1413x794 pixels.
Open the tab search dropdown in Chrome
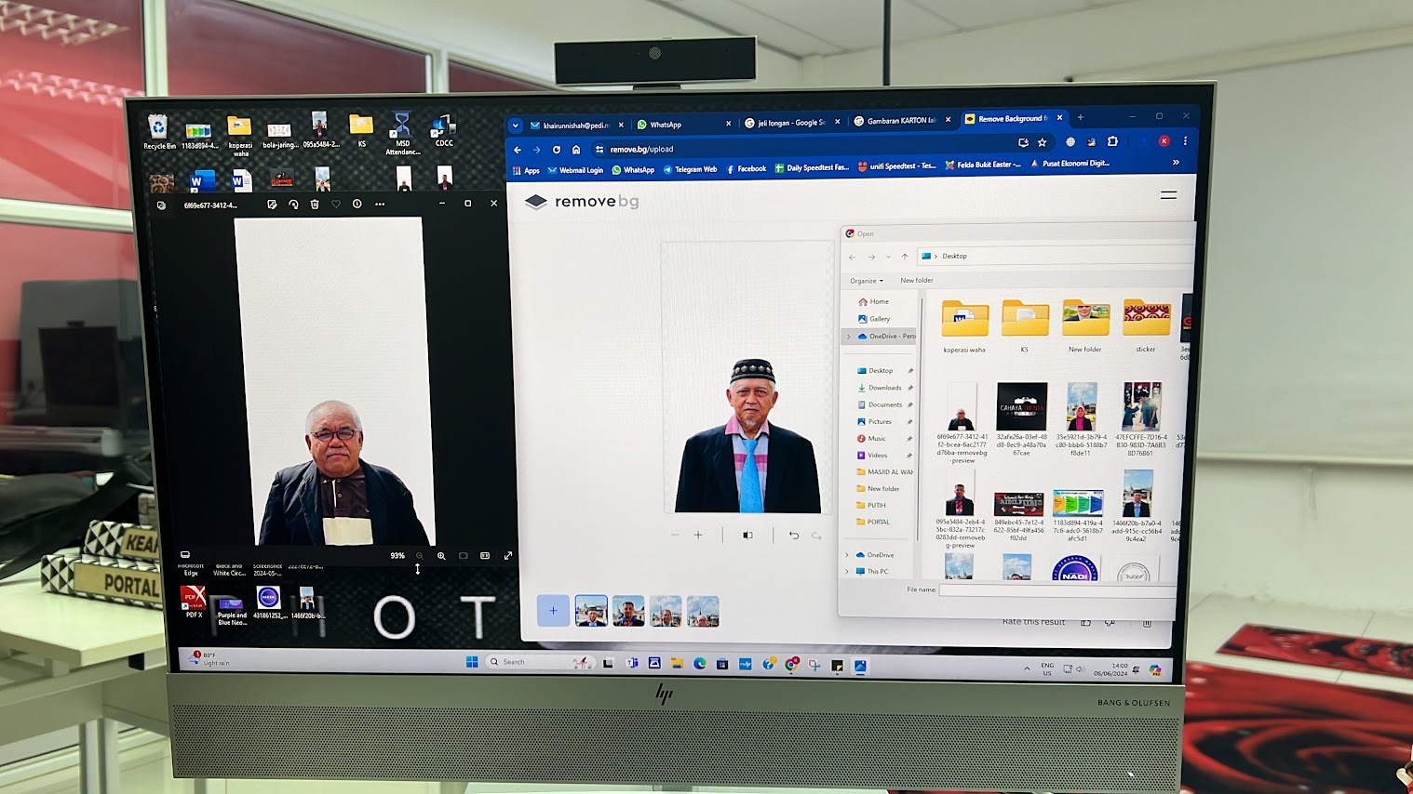click(515, 126)
